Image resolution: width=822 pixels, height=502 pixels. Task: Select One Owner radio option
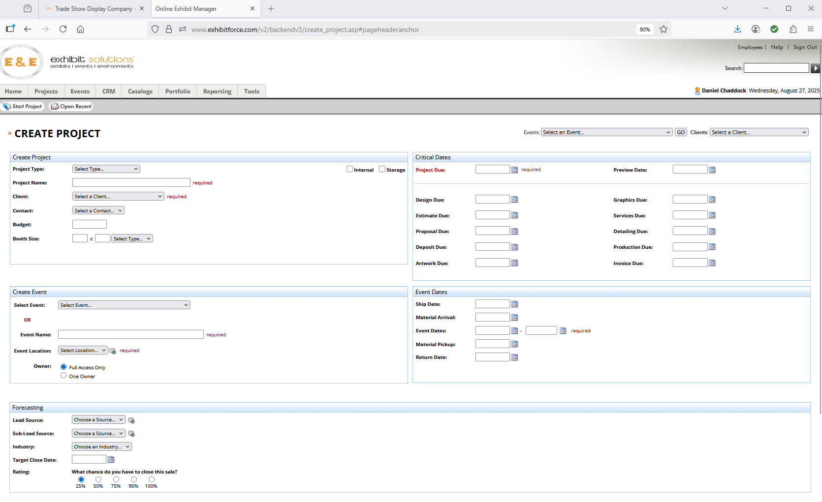(63, 376)
